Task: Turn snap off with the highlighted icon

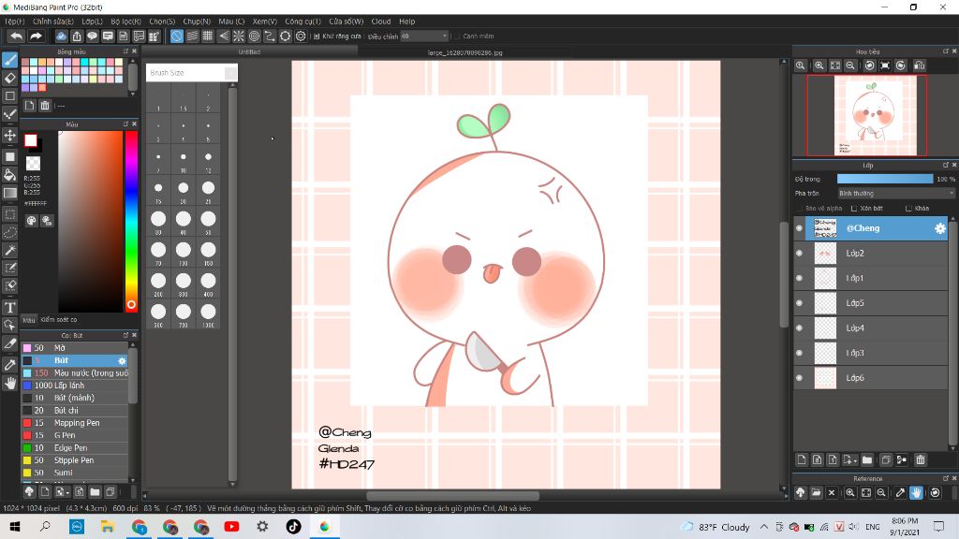Action: click(176, 36)
